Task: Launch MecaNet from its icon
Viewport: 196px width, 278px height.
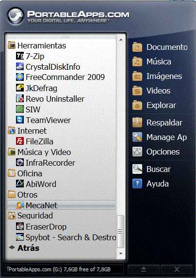Action: pyautogui.click(x=20, y=205)
